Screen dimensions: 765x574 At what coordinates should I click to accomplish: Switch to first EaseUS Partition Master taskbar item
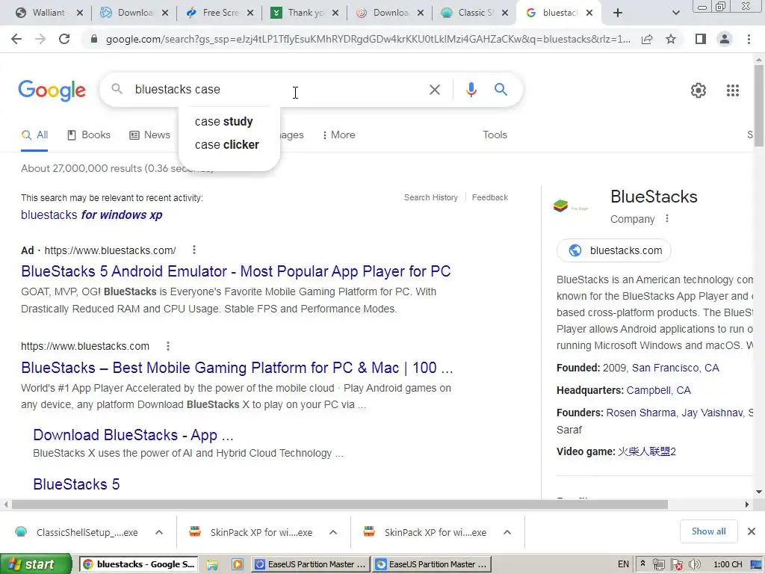311,564
